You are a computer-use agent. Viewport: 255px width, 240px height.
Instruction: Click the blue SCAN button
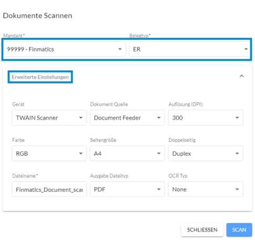point(239,230)
